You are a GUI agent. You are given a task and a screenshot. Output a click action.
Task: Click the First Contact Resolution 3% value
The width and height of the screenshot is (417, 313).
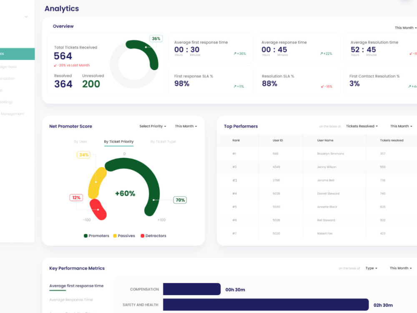click(354, 83)
